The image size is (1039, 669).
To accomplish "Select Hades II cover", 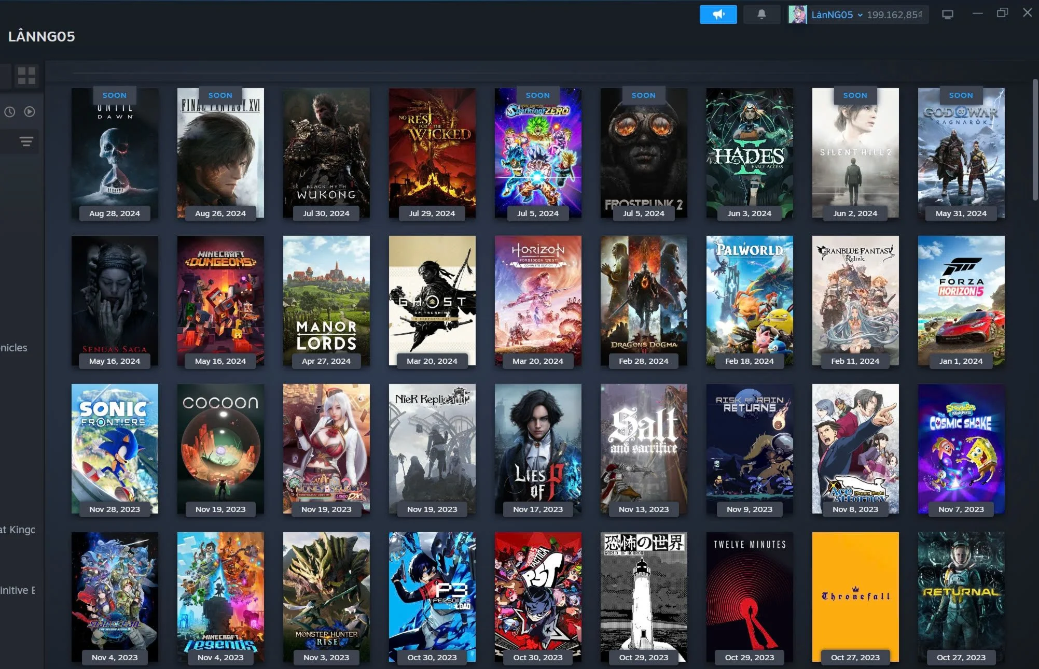I will click(x=750, y=153).
